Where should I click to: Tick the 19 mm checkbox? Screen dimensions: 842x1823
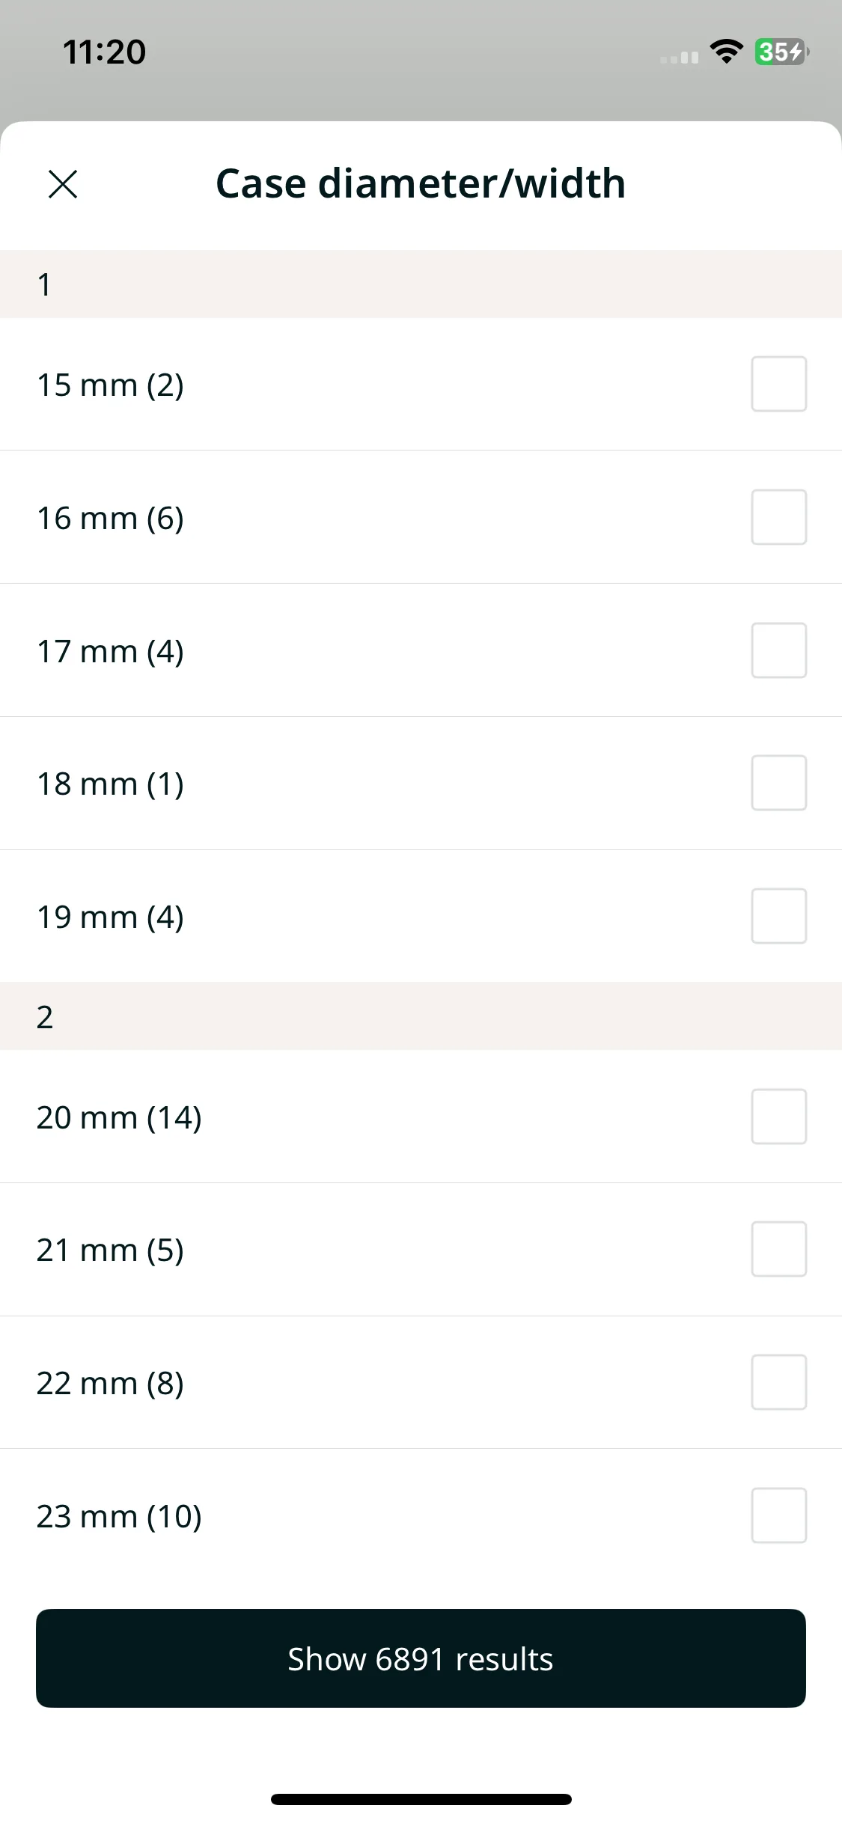(x=779, y=916)
